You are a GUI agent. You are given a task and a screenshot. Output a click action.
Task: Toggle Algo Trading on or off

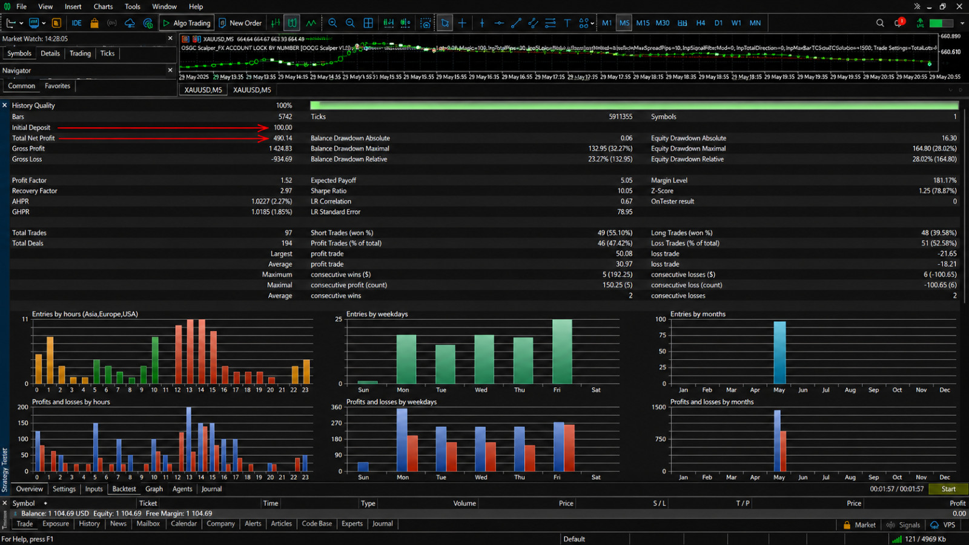pyautogui.click(x=186, y=23)
